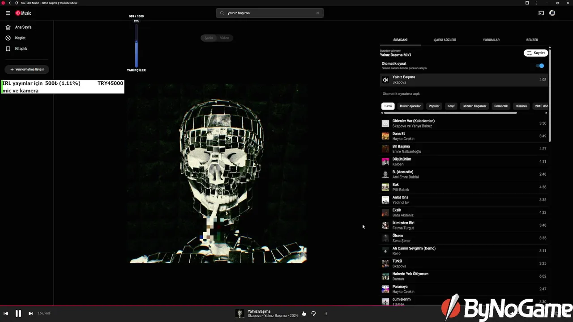573x322 pixels.
Task: Play İkimizden Biri from the queue
Action: pyautogui.click(x=464, y=225)
